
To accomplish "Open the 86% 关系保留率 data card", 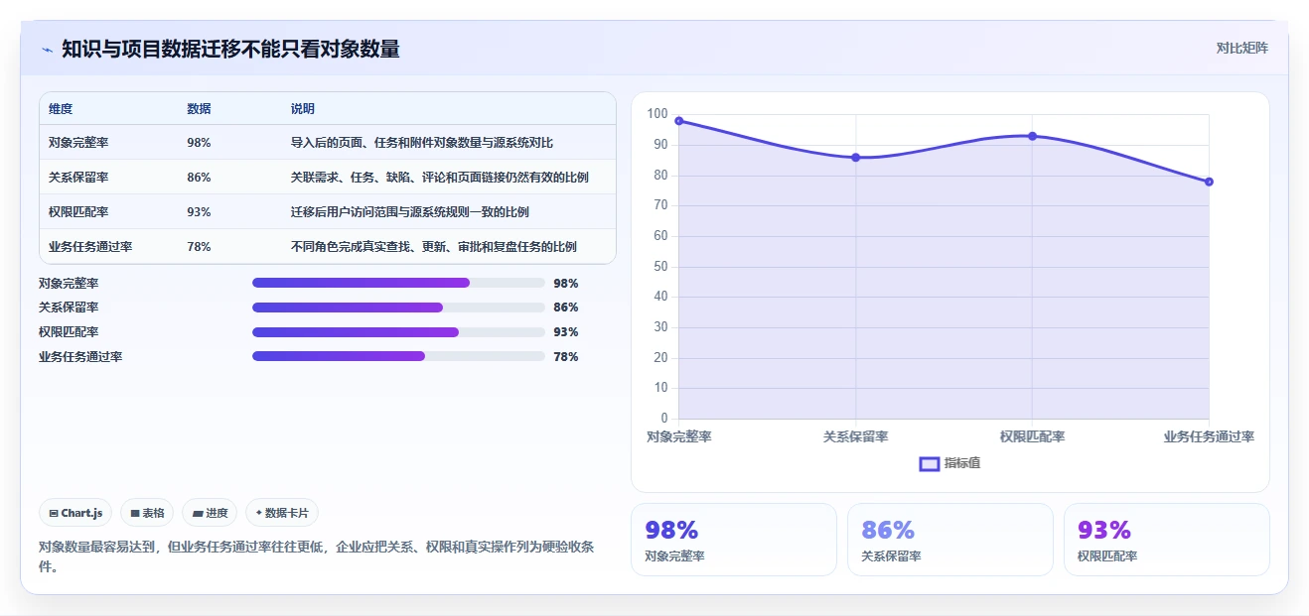I will 950,540.
